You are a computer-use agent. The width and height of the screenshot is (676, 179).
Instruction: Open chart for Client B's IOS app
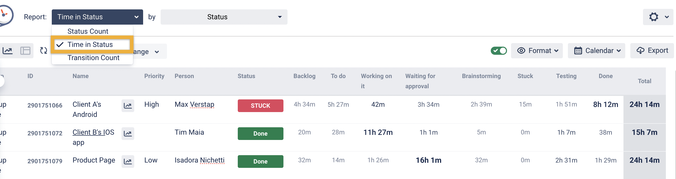pos(128,134)
